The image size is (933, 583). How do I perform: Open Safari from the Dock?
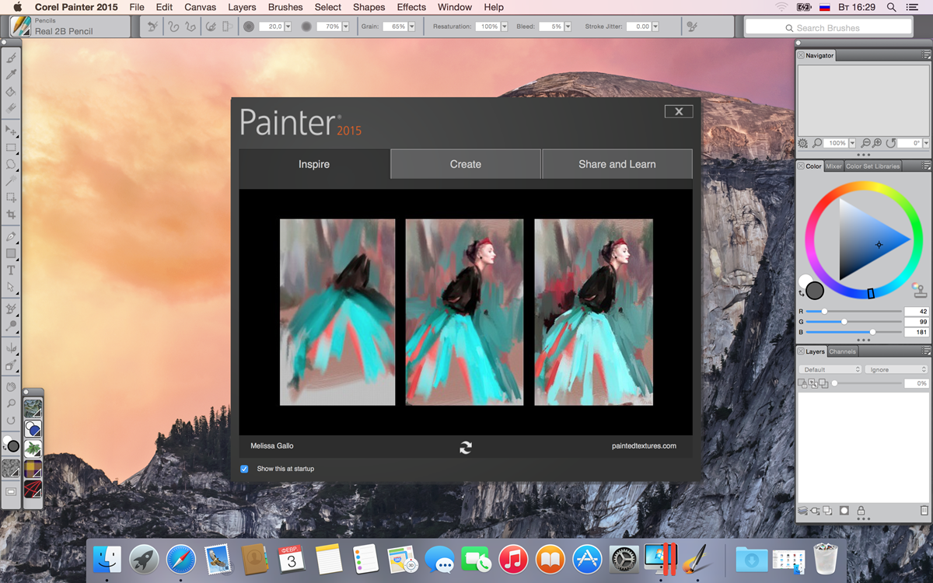[180, 559]
